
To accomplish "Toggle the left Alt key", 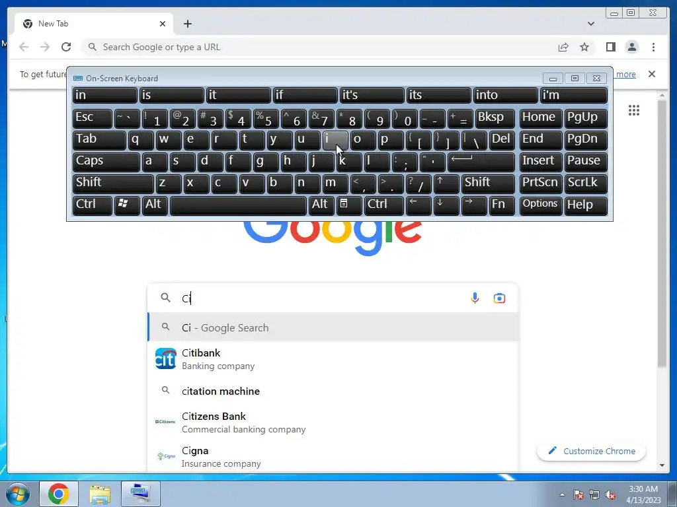I will pos(155,205).
